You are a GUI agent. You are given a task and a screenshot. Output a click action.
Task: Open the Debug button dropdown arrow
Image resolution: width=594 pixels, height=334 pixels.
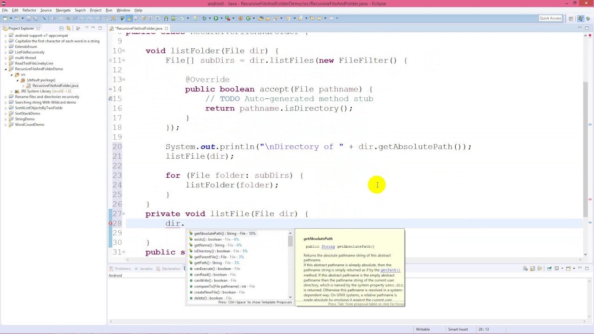click(210, 18)
